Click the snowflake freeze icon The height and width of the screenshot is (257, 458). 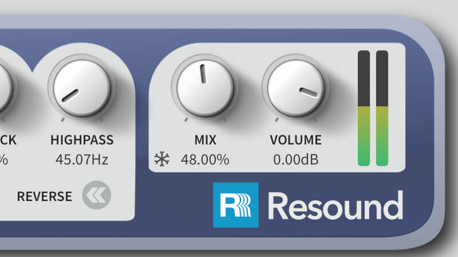click(162, 159)
